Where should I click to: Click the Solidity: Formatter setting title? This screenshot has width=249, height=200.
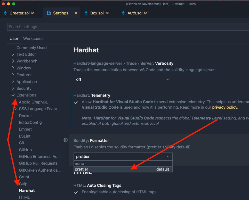tap(91, 141)
